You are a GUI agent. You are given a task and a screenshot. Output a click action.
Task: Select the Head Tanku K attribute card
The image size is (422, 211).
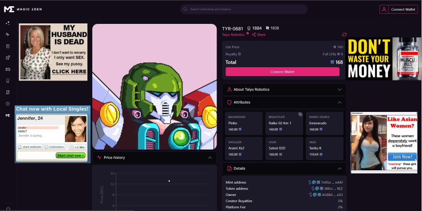click(x=324, y=149)
